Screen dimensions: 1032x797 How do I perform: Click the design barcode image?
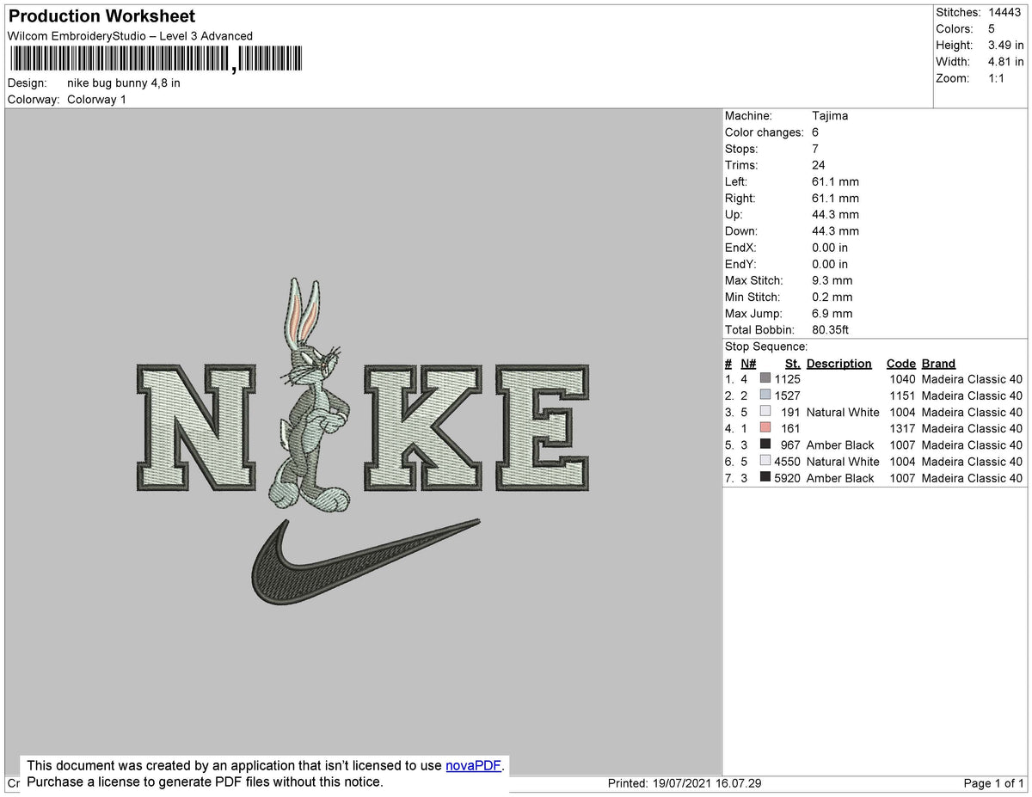tap(155, 58)
